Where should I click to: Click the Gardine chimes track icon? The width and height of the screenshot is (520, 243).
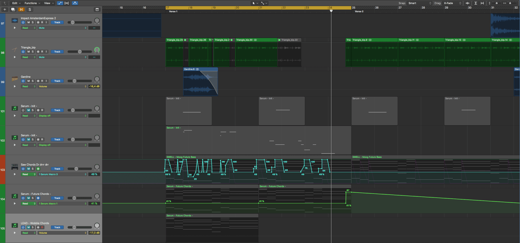(x=15, y=79)
